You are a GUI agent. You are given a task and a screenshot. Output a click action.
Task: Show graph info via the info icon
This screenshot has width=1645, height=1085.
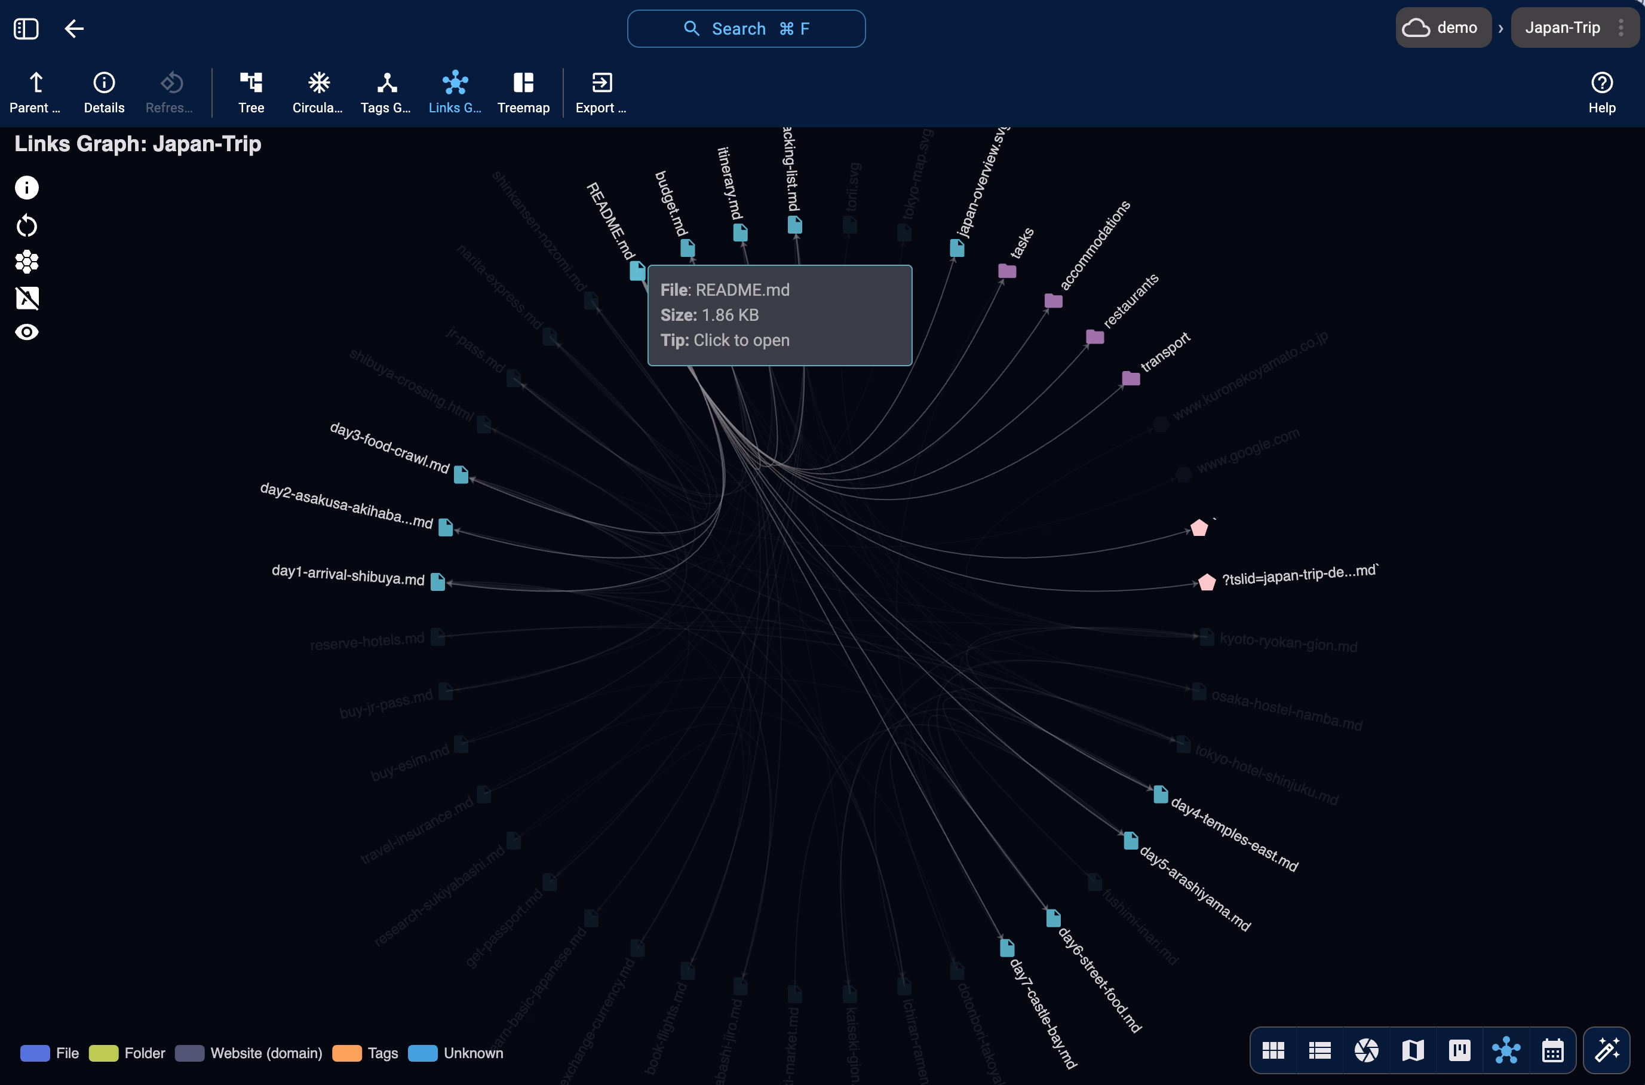point(26,187)
